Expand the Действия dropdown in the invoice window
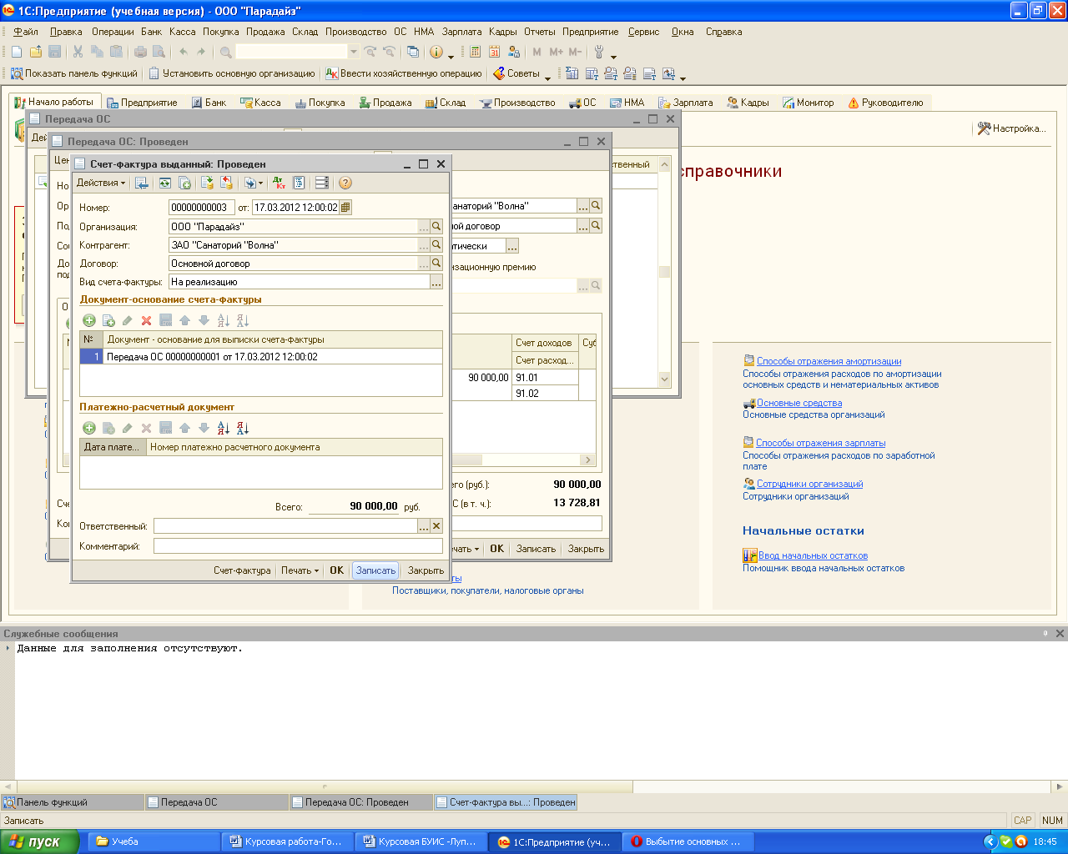Screen dimensions: 1068x854 click(x=100, y=183)
